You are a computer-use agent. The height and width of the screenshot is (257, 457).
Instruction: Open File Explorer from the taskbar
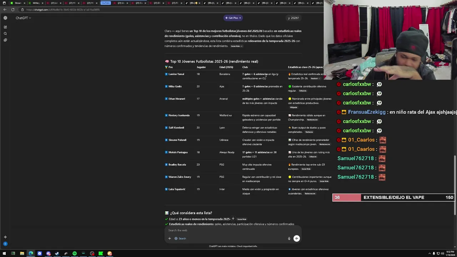pyautogui.click(x=22, y=254)
